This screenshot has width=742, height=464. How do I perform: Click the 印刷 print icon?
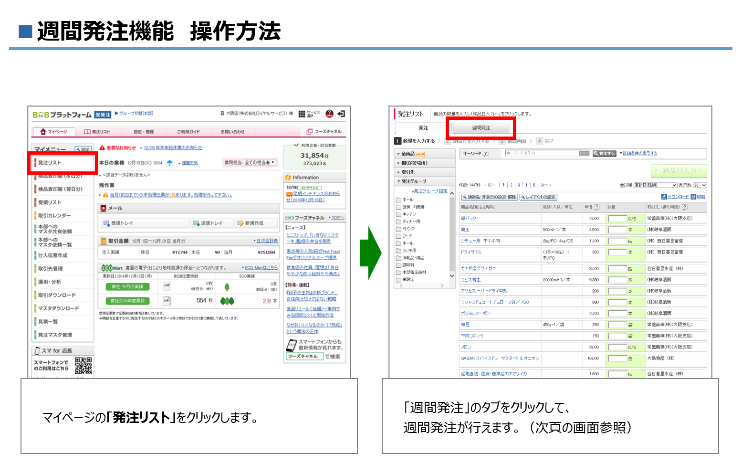698,197
